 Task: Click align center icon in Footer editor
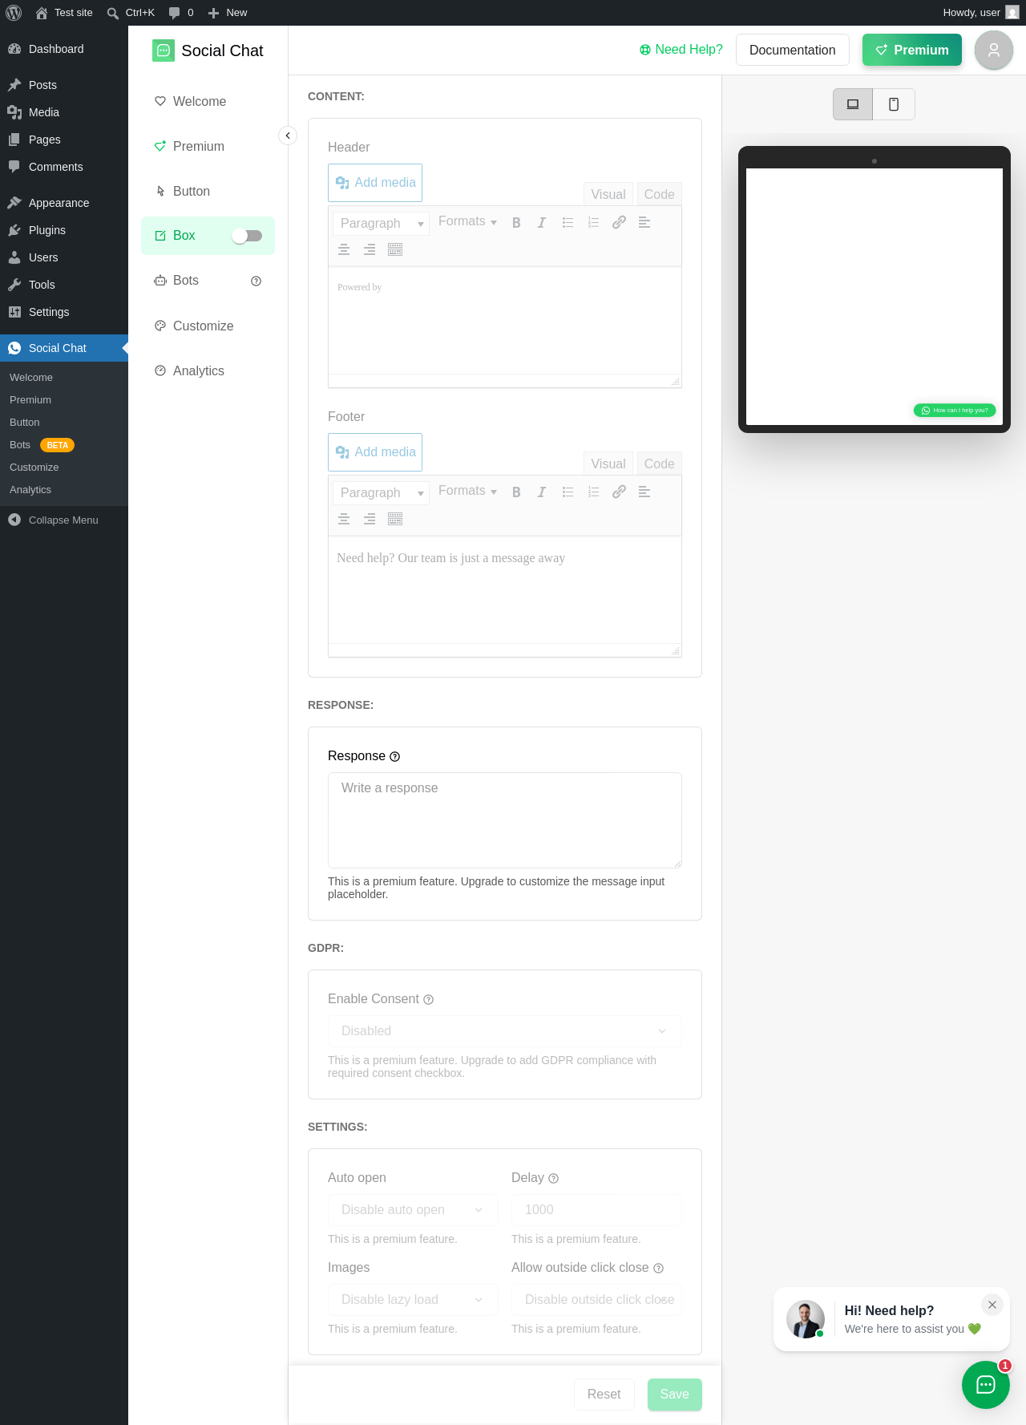pos(344,520)
